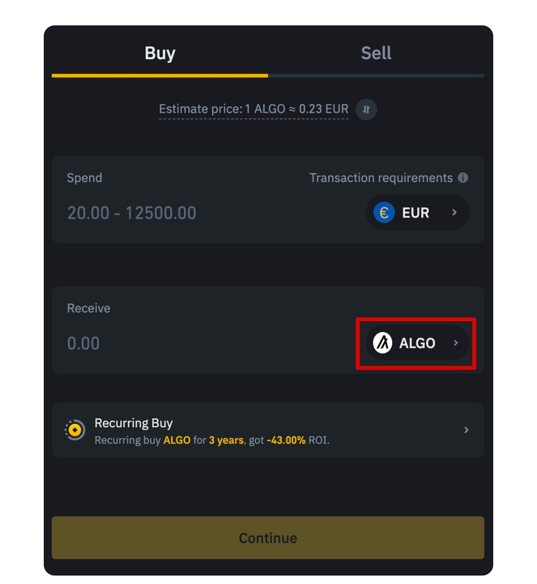Open the ALGO crypto selector
This screenshot has height=584, width=537.
[x=417, y=343]
